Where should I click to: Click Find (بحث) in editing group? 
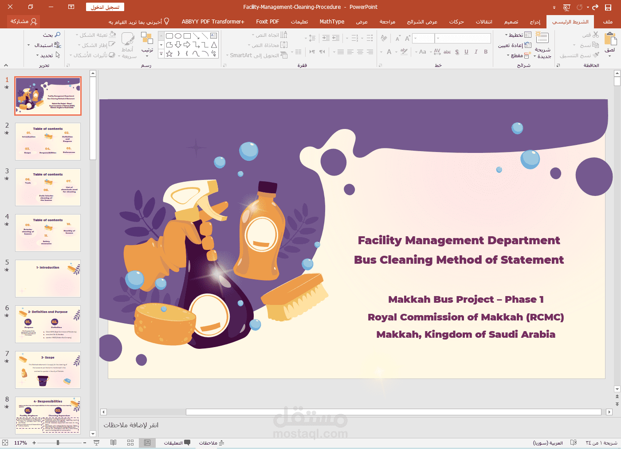(52, 35)
